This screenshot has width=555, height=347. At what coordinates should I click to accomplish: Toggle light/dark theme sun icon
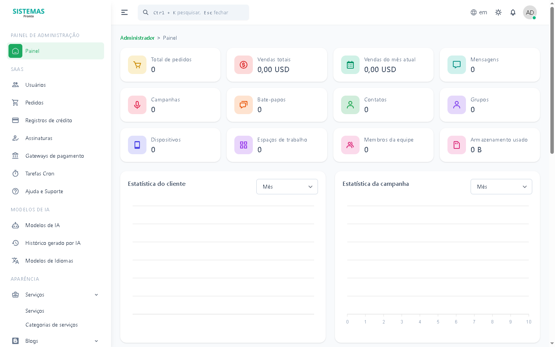498,12
